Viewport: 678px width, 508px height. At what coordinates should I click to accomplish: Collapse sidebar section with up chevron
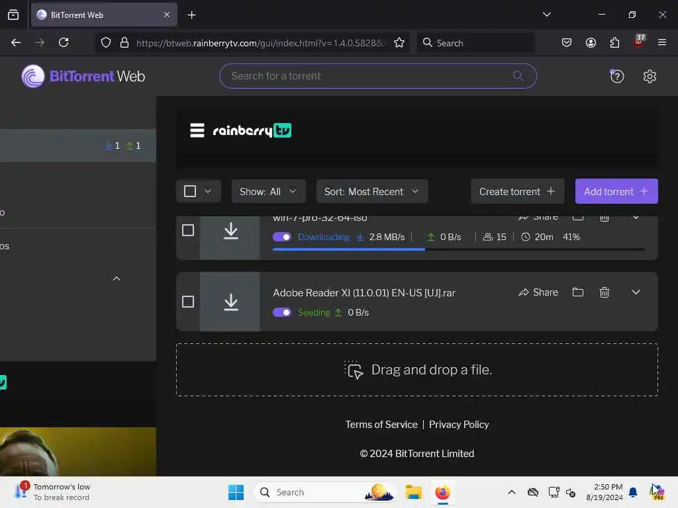coord(117,278)
